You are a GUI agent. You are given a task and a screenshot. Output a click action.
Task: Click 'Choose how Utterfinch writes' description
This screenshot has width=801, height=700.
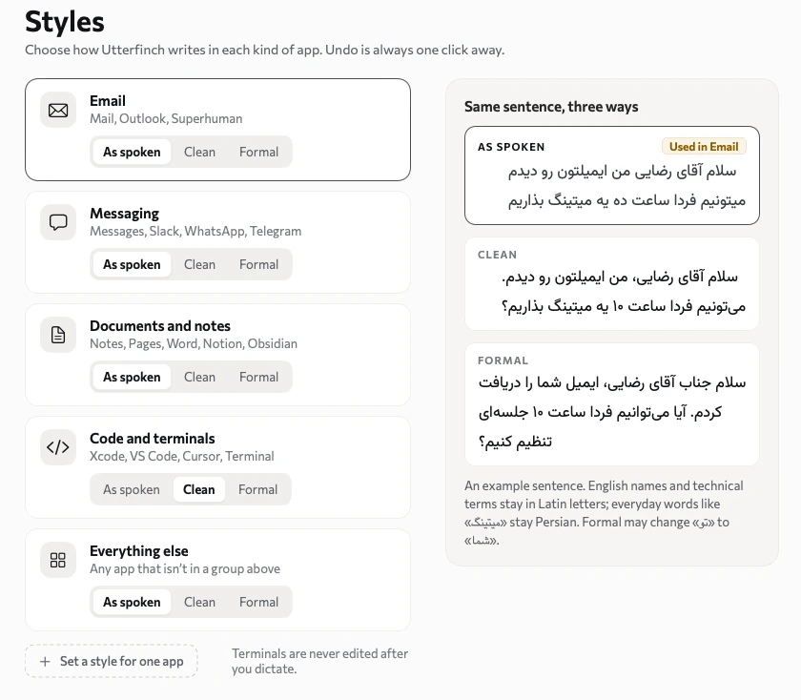pos(265,50)
